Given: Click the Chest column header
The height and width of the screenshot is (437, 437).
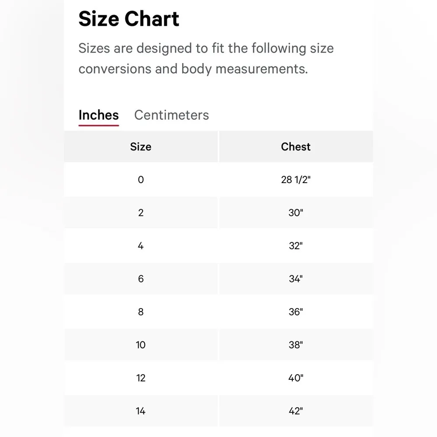Looking at the screenshot, I should pyautogui.click(x=296, y=147).
